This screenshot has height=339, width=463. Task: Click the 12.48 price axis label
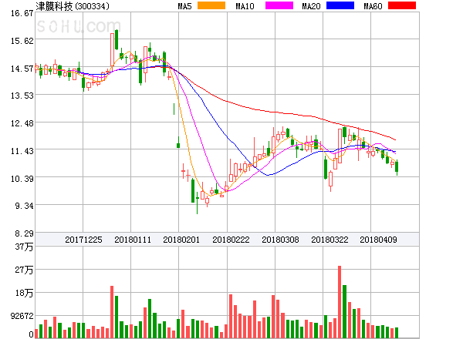click(x=22, y=123)
